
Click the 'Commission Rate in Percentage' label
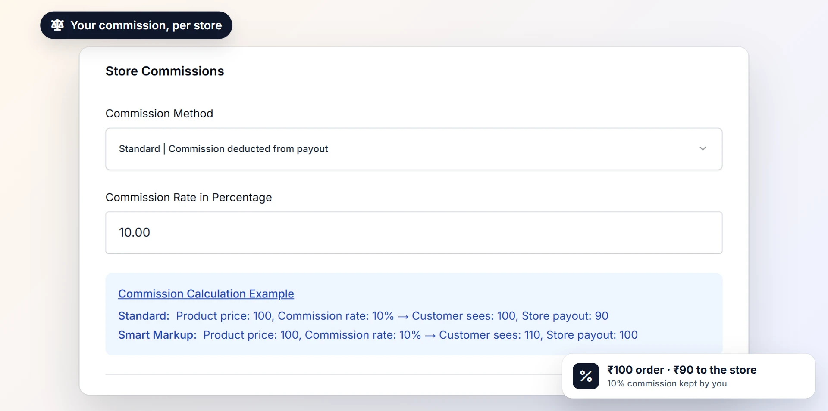point(188,198)
